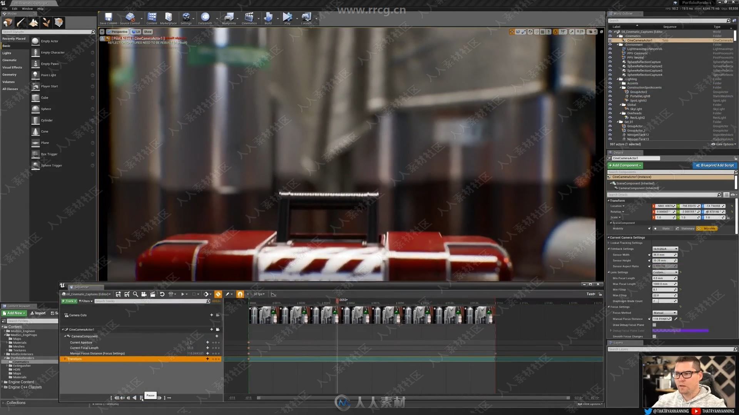Click the Add New button in Content Browser
The height and width of the screenshot is (415, 739).
click(14, 314)
